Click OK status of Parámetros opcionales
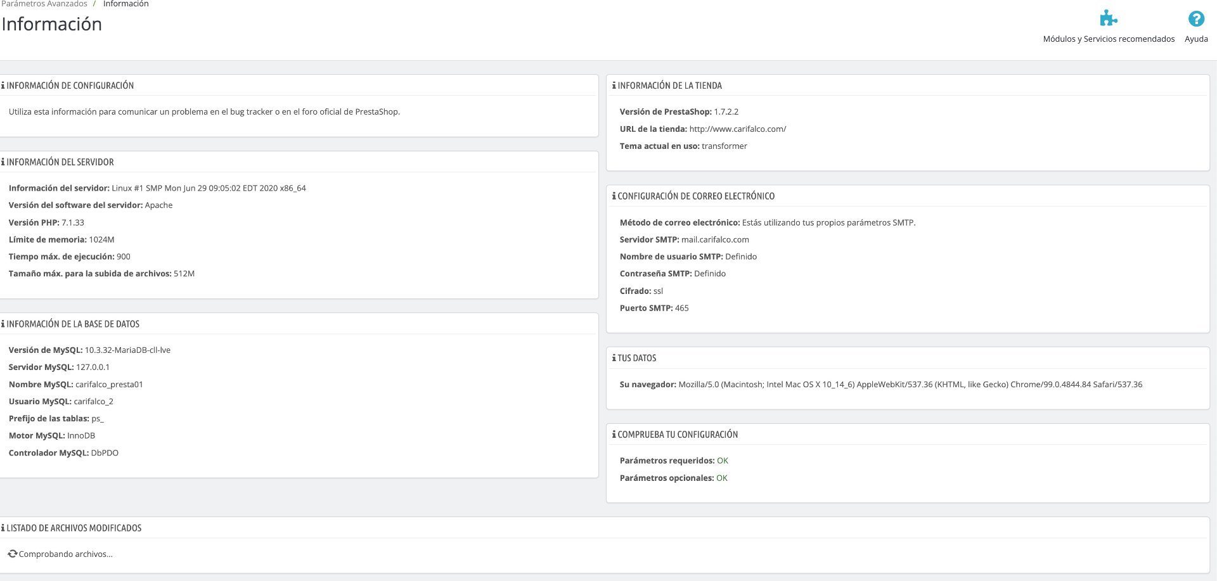This screenshot has height=581, width=1217. (x=722, y=478)
